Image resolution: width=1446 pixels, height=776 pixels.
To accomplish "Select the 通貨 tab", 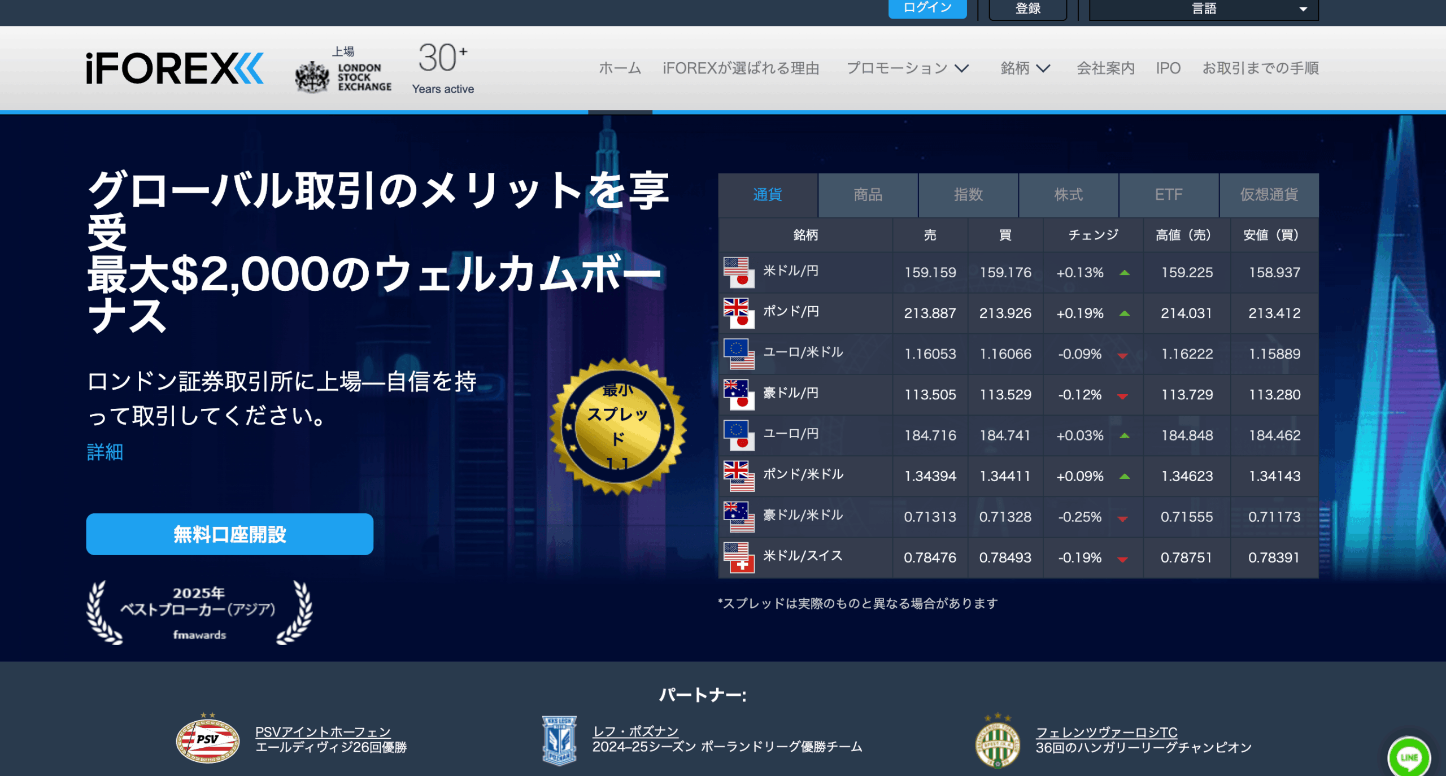I will pos(768,195).
